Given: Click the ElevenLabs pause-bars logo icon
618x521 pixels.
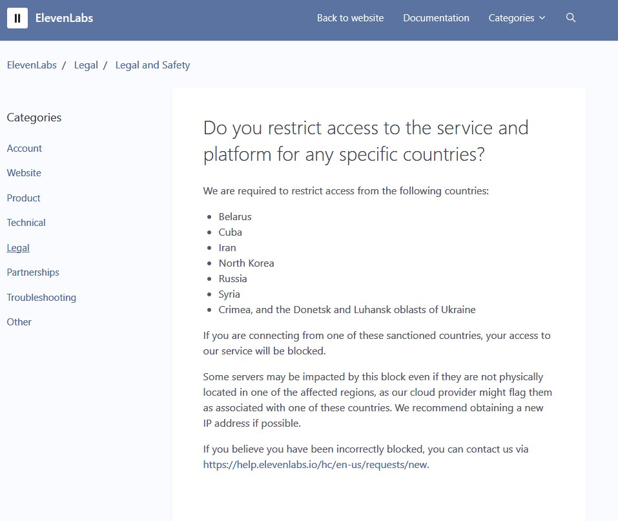Looking at the screenshot, I should [17, 18].
